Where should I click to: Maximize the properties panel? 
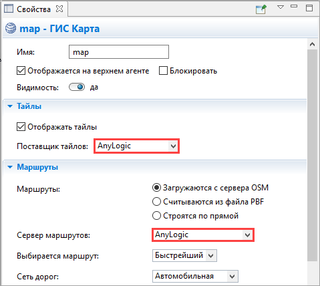tap(309, 8)
